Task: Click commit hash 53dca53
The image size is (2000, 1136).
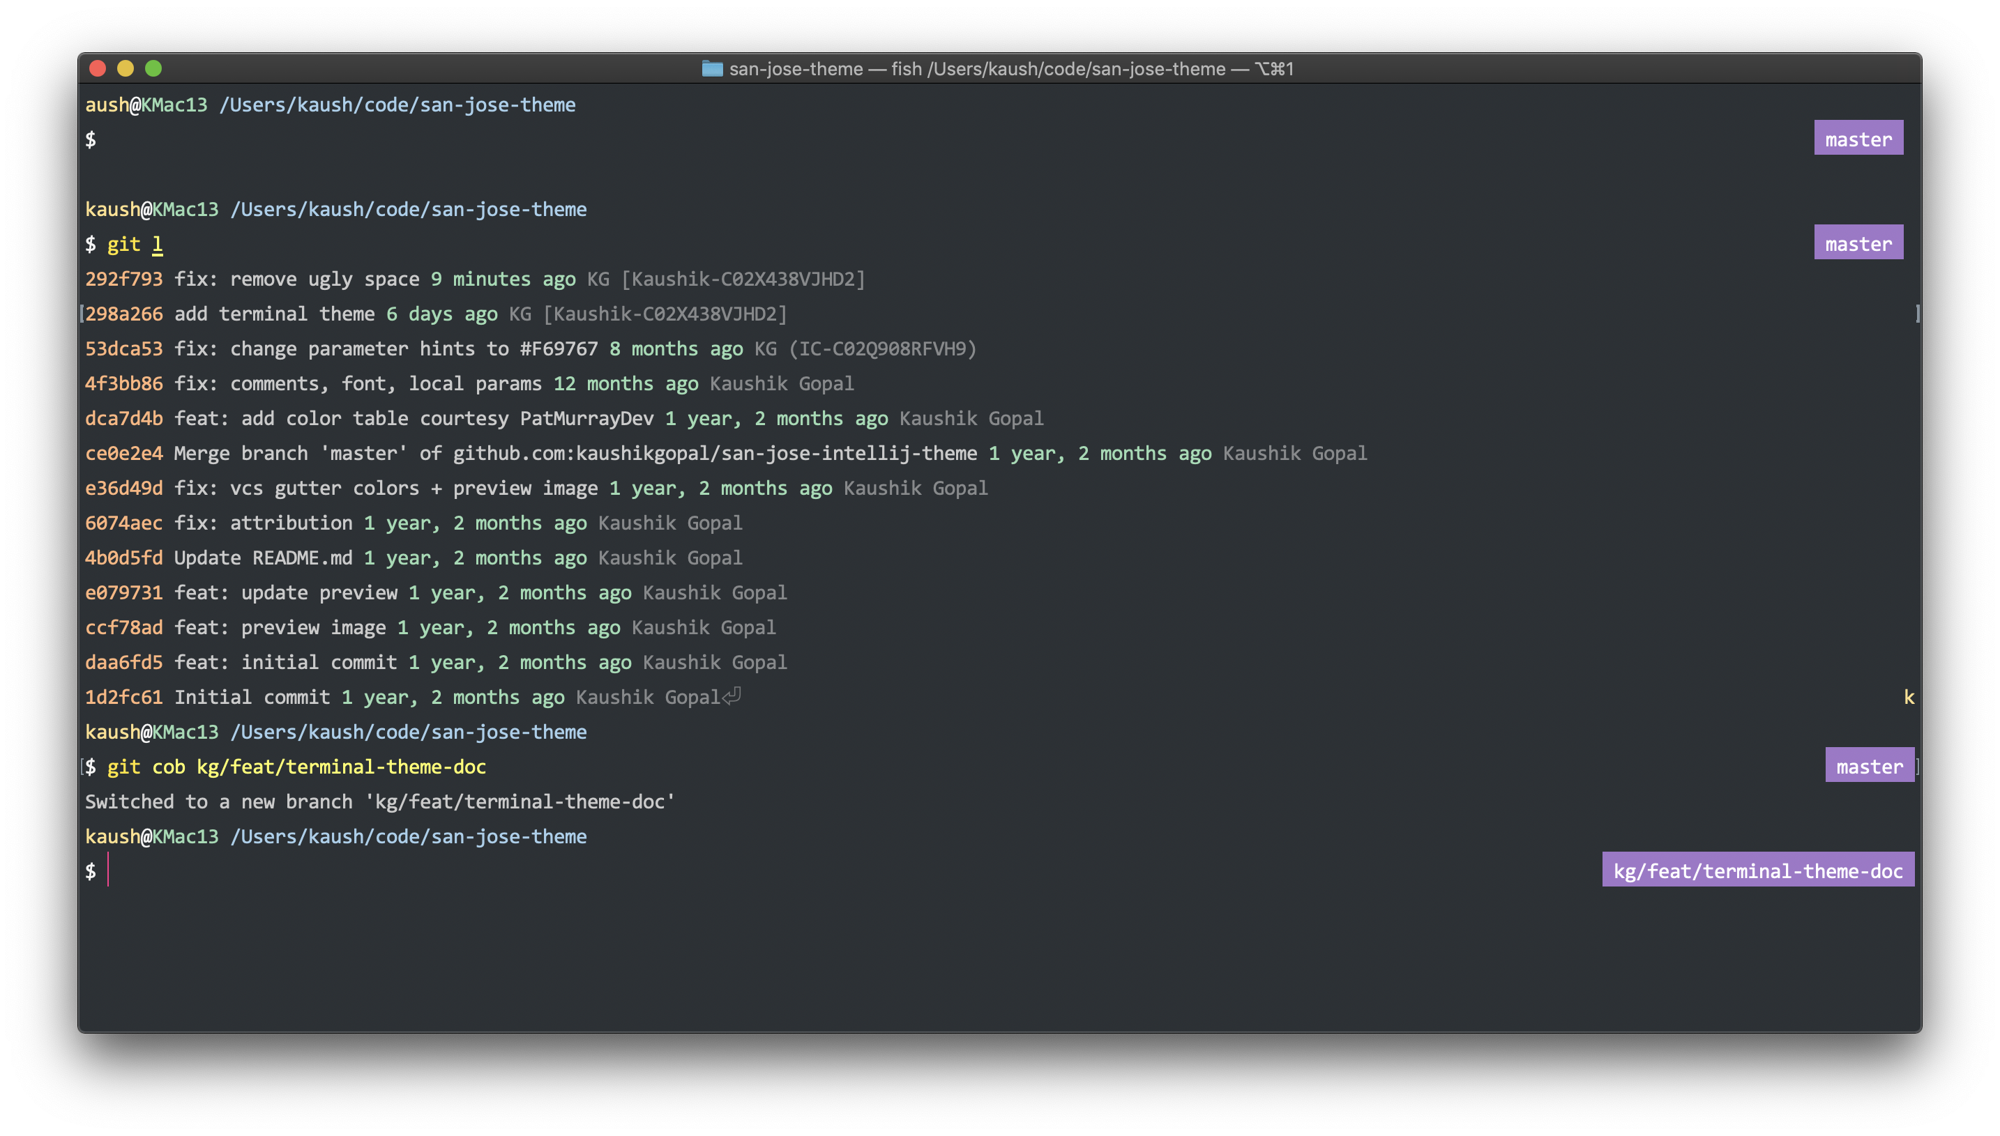Action: 123,348
